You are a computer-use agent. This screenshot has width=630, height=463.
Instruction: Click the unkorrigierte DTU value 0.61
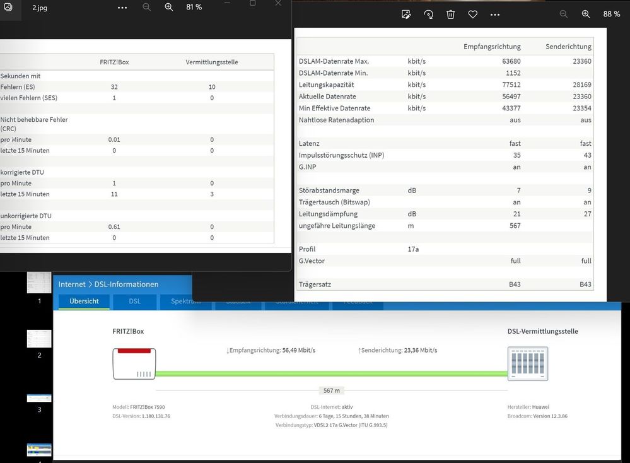pos(114,226)
